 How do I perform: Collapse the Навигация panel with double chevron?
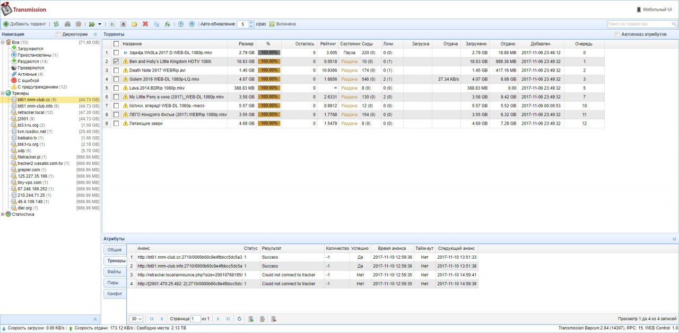pos(95,34)
